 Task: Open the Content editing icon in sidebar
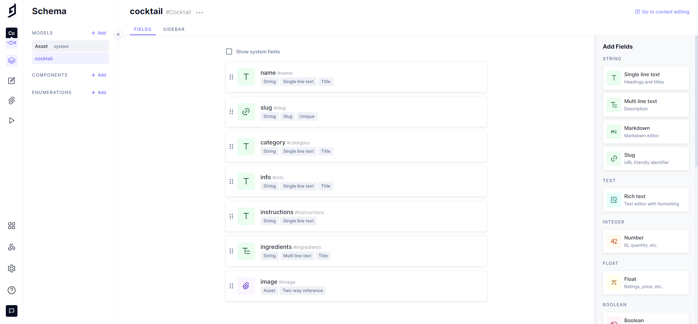coord(12,81)
